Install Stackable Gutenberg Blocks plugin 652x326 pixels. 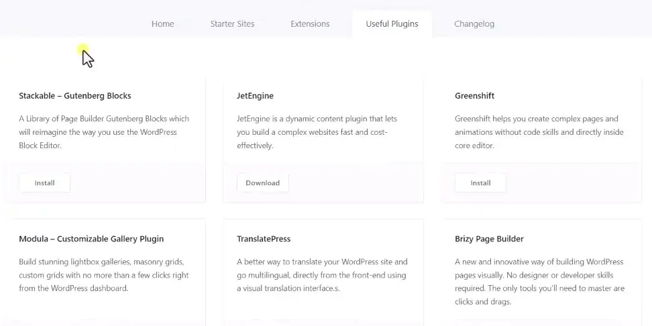tap(44, 183)
